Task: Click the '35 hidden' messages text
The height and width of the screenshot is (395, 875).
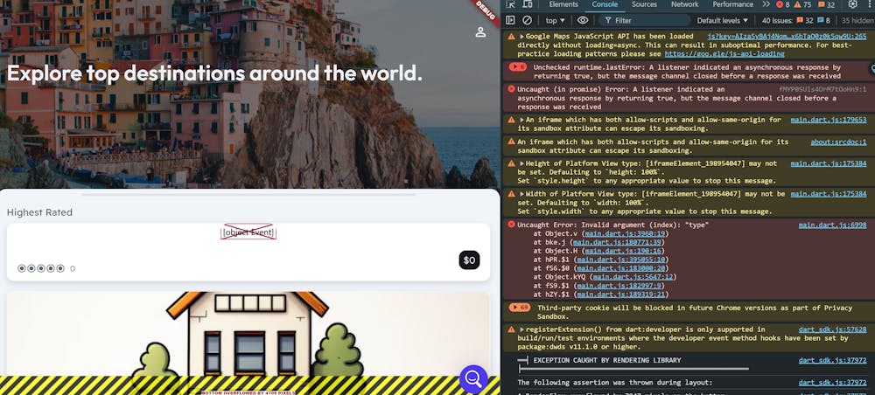Action: click(x=857, y=21)
